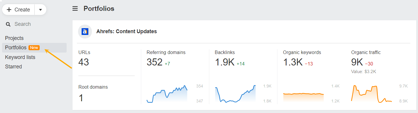
Task: Open the Create dropdown arrow
Action: 41,10
